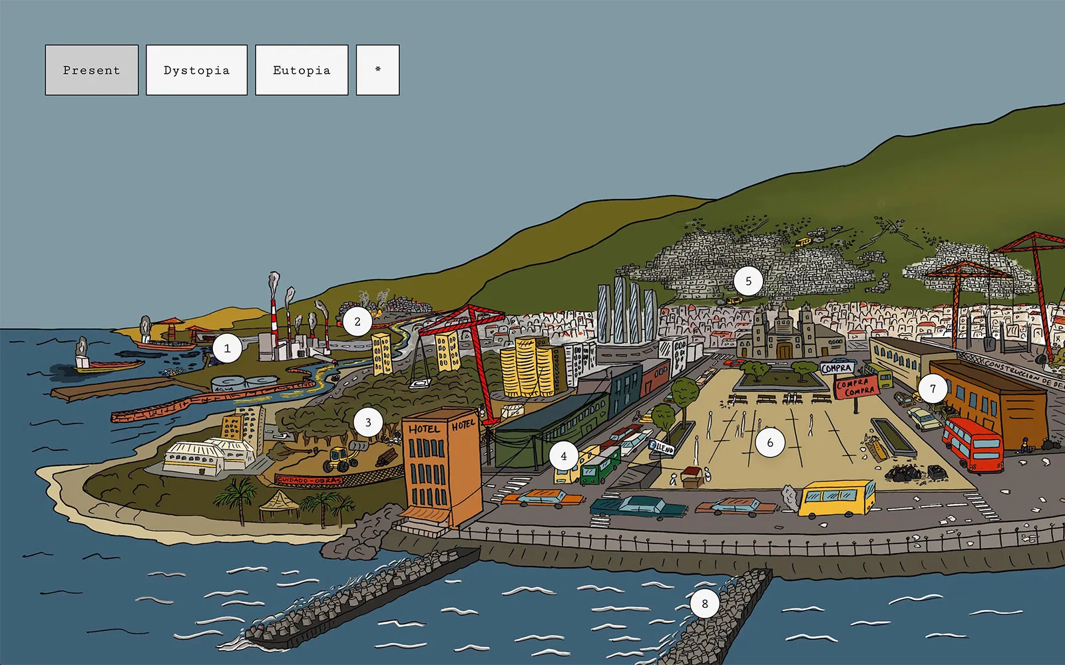The width and height of the screenshot is (1065, 665).
Task: Switch to the Dystopia view
Action: click(x=196, y=70)
